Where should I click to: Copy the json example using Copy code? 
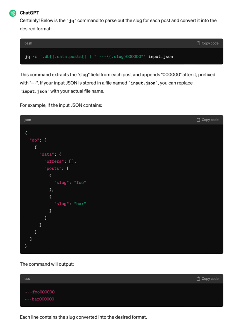207,120
